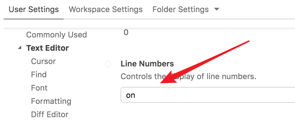Go to the Cursor settings section

43,61
